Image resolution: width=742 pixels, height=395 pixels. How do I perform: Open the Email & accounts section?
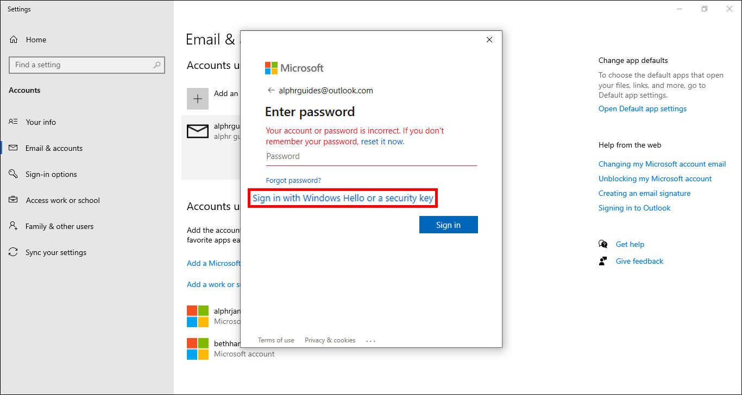pos(54,148)
